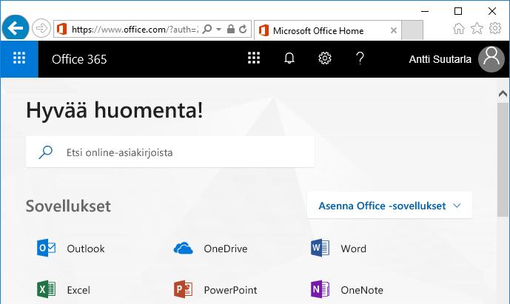Go back with the browser back arrow

(x=16, y=28)
